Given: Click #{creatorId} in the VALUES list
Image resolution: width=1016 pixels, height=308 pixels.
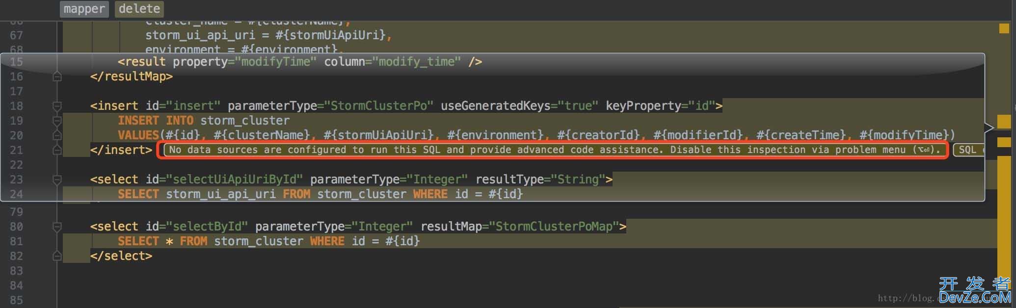Looking at the screenshot, I should click(599, 135).
